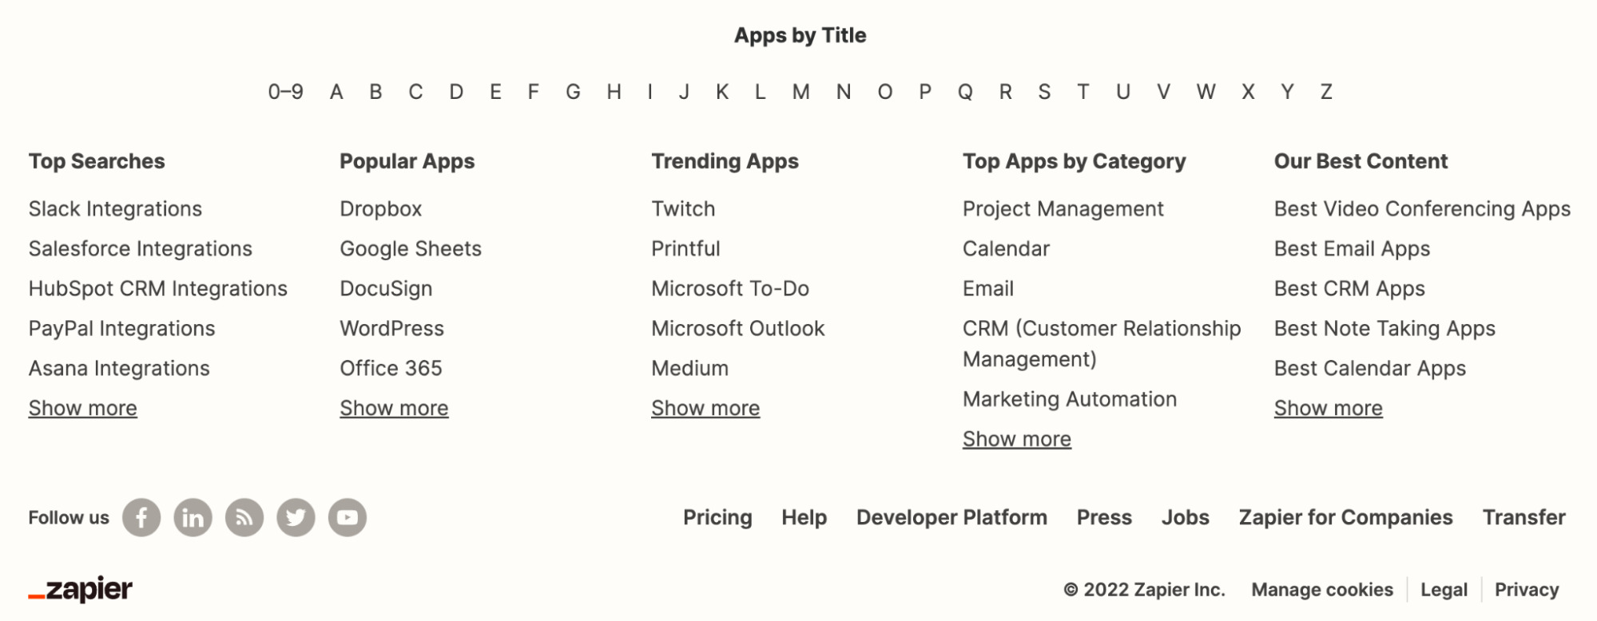Open Zapier's LinkedIn page
The image size is (1597, 621).
tap(193, 517)
